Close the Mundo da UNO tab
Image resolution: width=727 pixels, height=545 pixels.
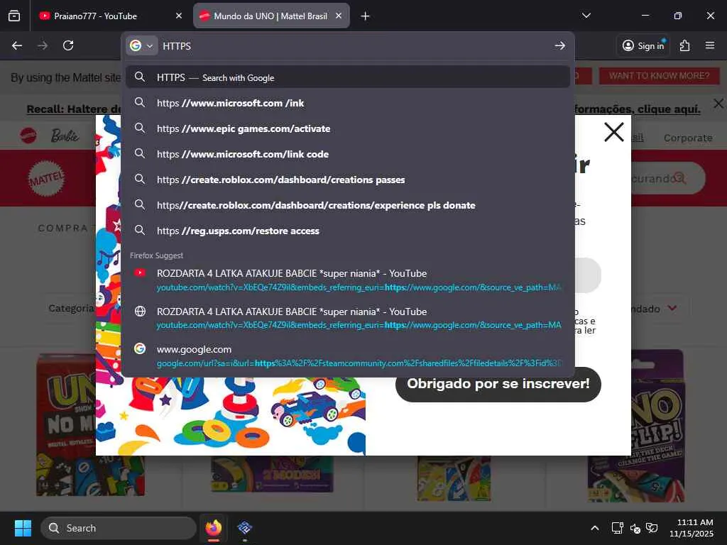coord(339,16)
